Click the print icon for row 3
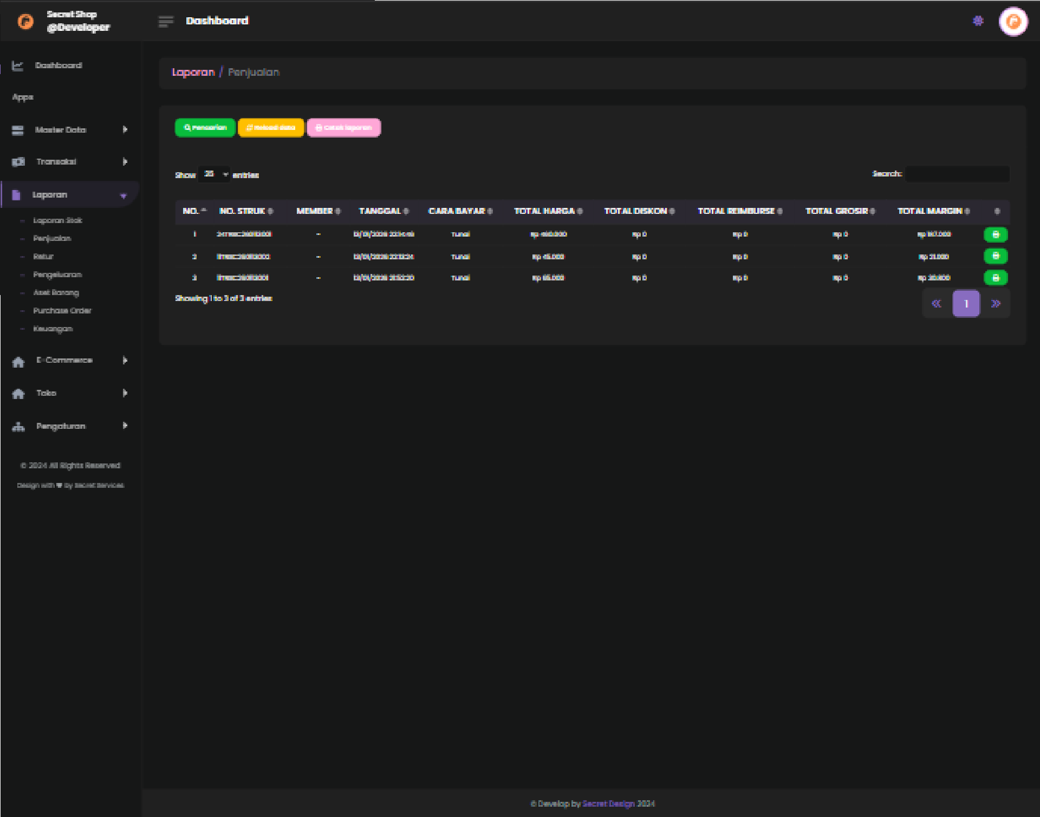 [995, 278]
